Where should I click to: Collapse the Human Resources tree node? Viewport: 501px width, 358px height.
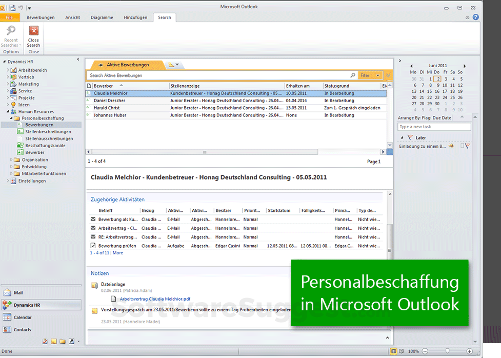pyautogui.click(x=8, y=112)
